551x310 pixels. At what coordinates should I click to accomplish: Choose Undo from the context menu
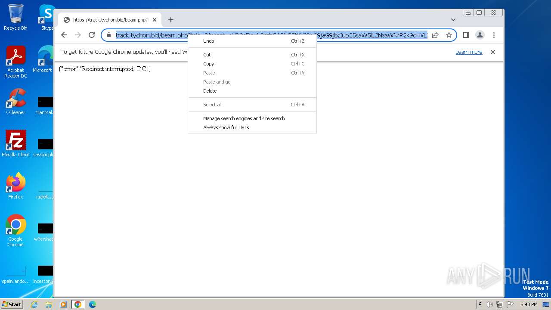pos(252,41)
